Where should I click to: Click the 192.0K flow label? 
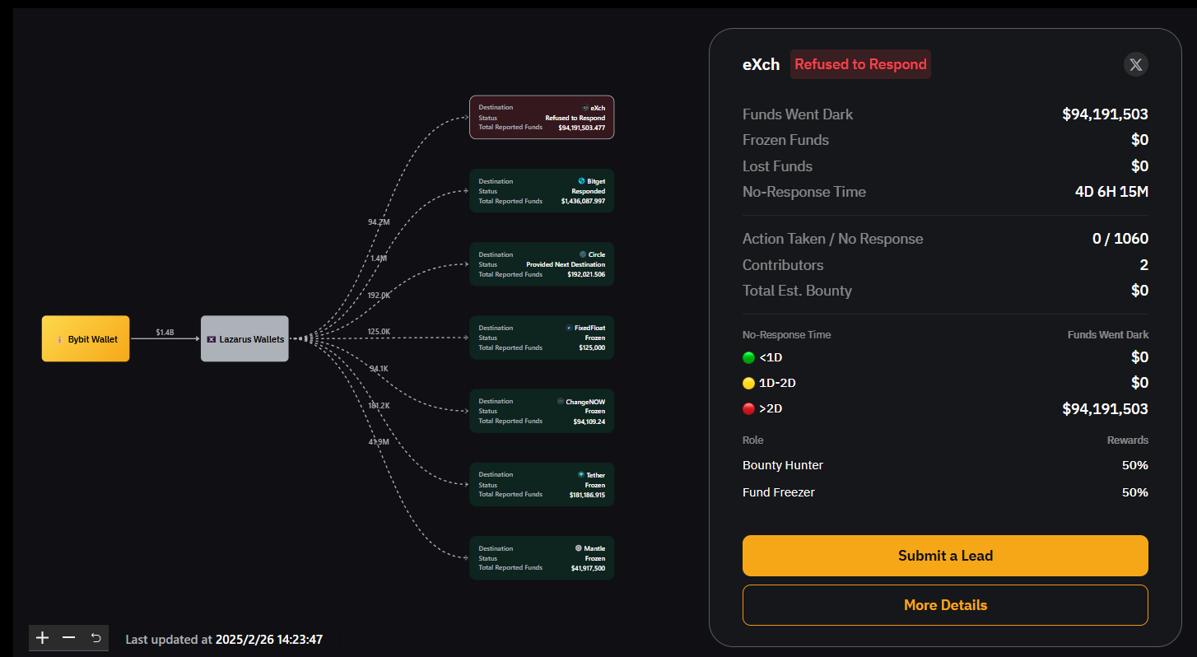tap(379, 295)
